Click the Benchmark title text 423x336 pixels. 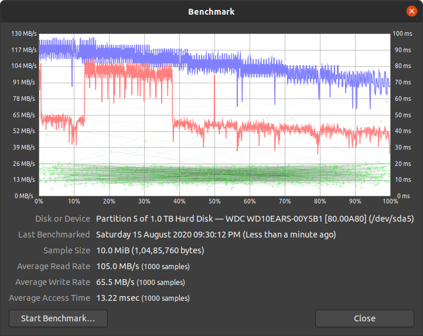click(211, 12)
